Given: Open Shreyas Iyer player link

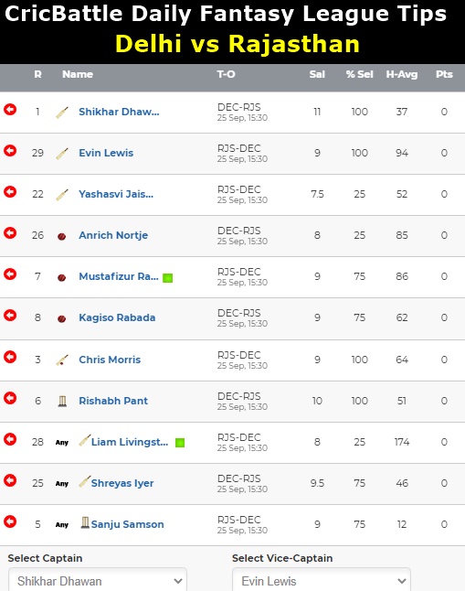Looking at the screenshot, I should pos(122,483).
